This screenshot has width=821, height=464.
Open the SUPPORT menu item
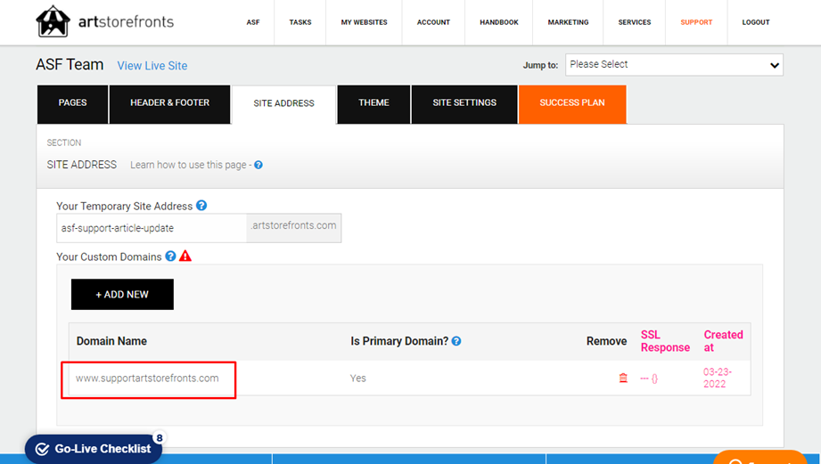coord(696,22)
